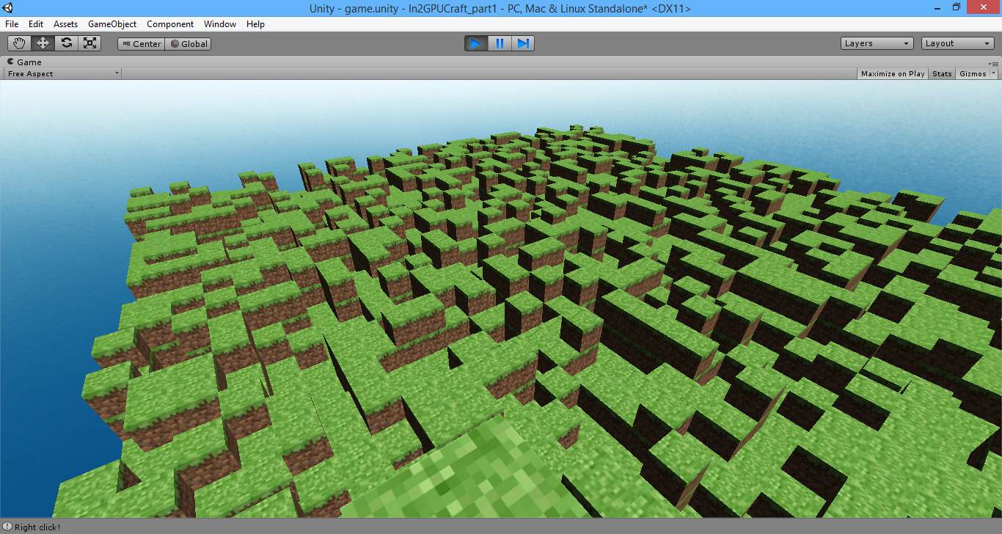Toggle pivot mode Center button
This screenshot has height=534, width=1002.
pyautogui.click(x=142, y=44)
